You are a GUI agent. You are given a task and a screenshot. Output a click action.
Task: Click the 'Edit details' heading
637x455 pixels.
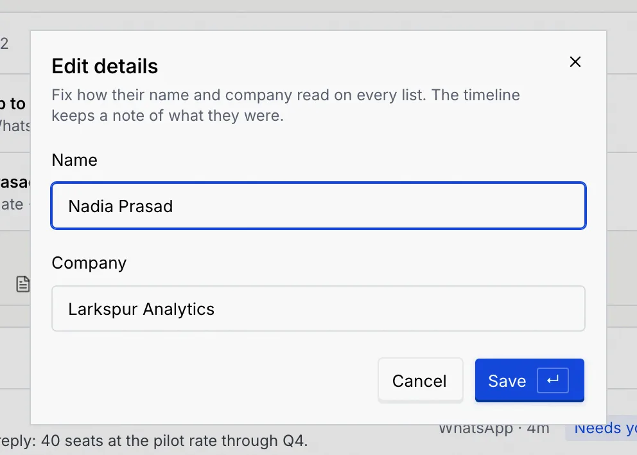tap(105, 66)
